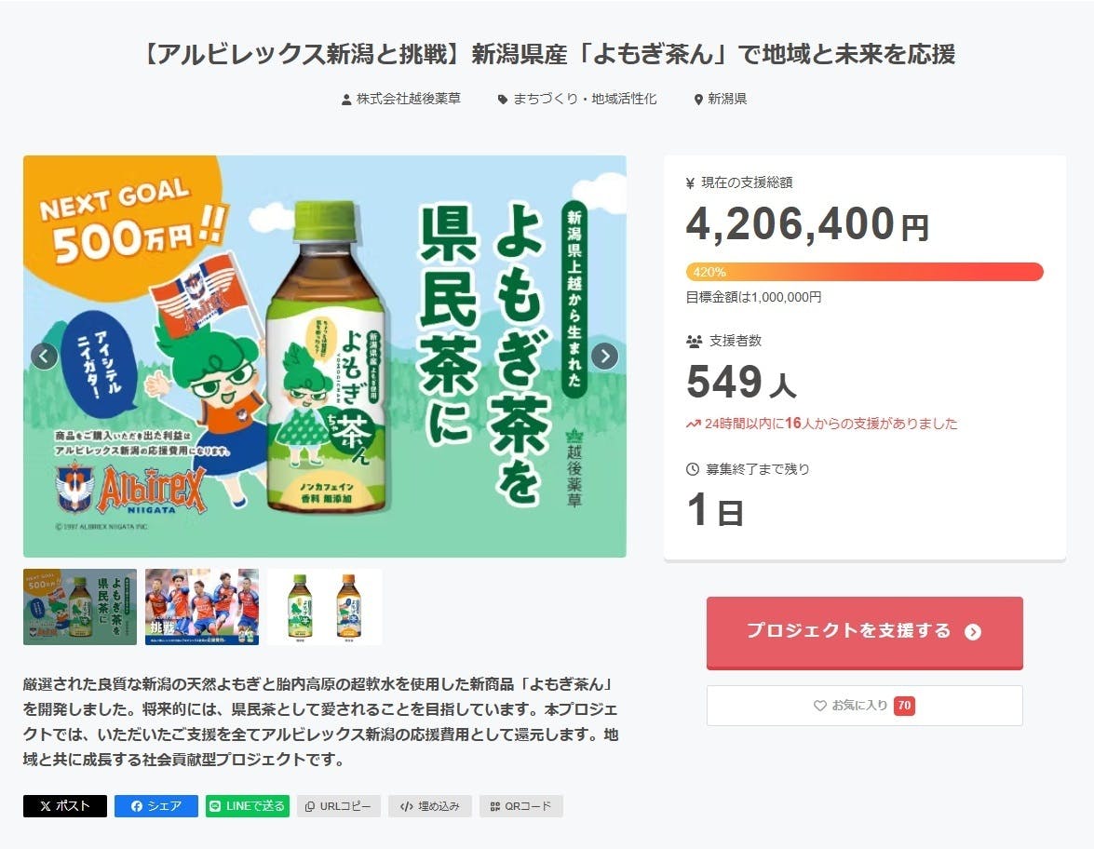The image size is (1094, 849).
Task: Select the first thumbnail with tea bottle banner
Action: (x=80, y=607)
